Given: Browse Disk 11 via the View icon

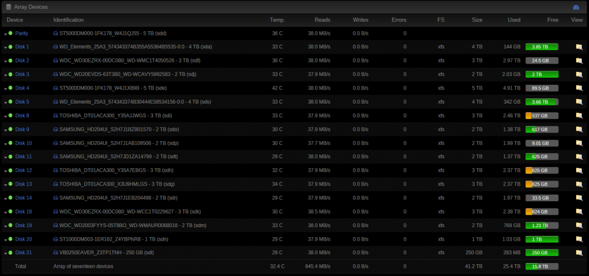Looking at the screenshot, I should [x=579, y=157].
